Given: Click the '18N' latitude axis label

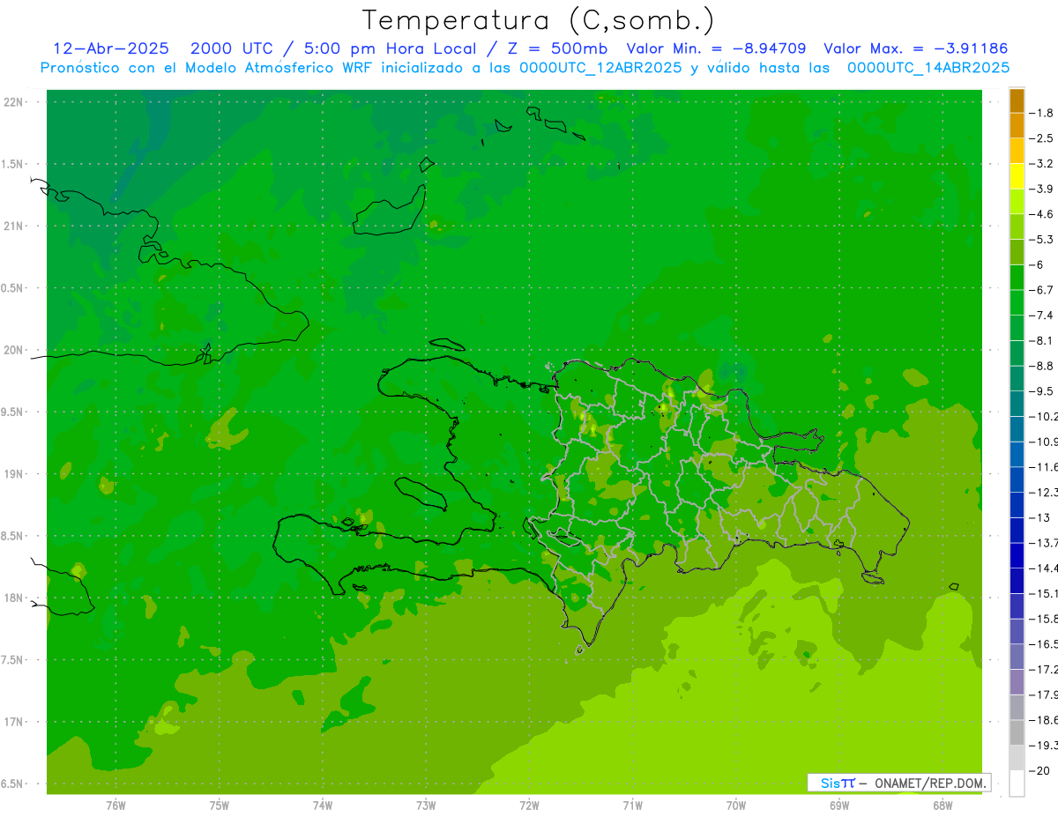Looking at the screenshot, I should click(x=15, y=598).
